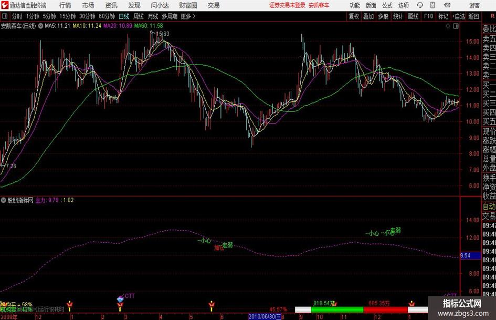This screenshot has width=496, height=320.
Task: Click the 叠加 overlay button
Action: coord(368,16)
